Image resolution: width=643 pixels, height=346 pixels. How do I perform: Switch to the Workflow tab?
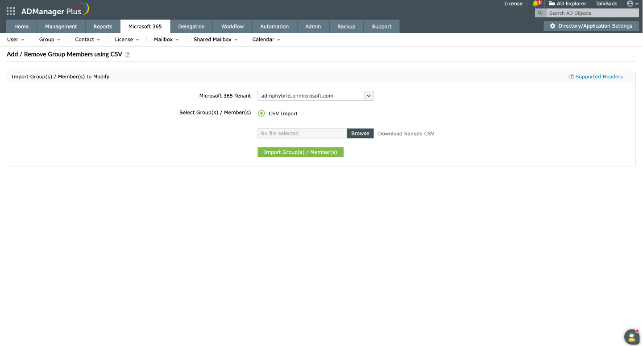tap(232, 26)
